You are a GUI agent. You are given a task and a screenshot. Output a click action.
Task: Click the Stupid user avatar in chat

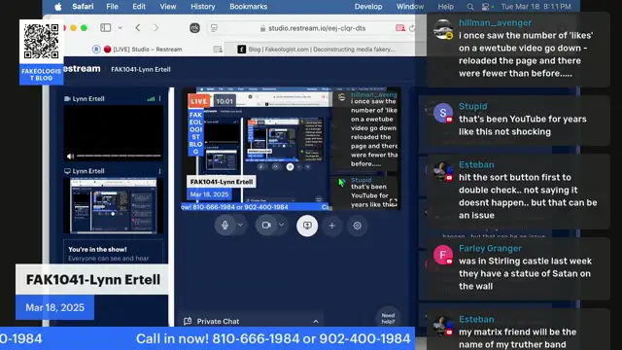tap(443, 113)
